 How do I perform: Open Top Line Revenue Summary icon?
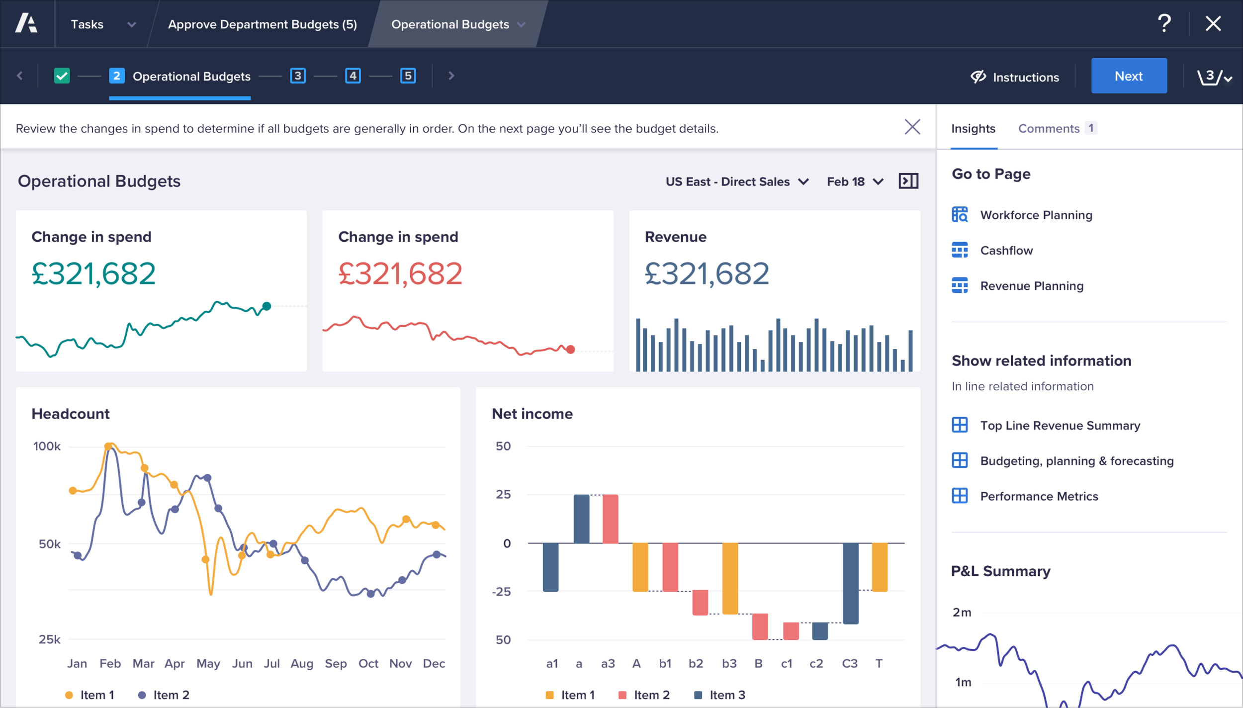pyautogui.click(x=960, y=425)
